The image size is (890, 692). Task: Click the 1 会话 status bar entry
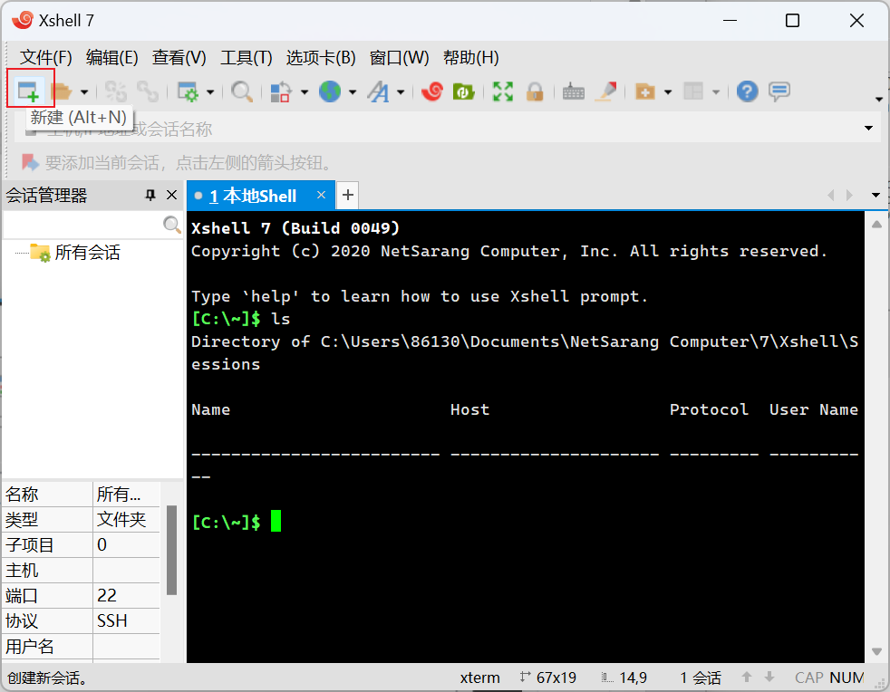tap(701, 678)
